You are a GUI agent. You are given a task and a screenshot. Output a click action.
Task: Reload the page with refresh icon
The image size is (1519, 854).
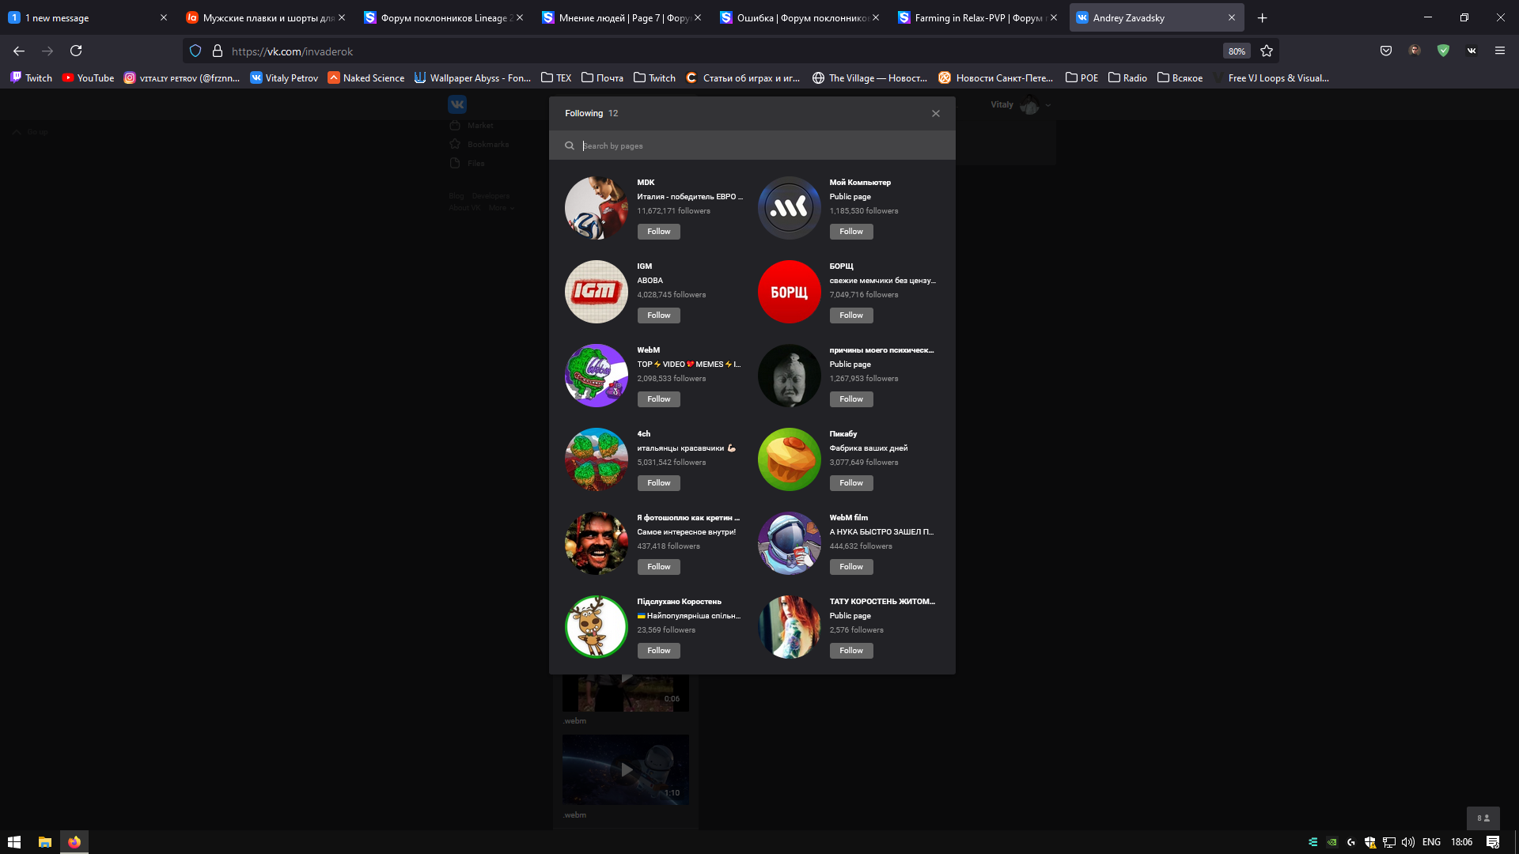point(76,51)
